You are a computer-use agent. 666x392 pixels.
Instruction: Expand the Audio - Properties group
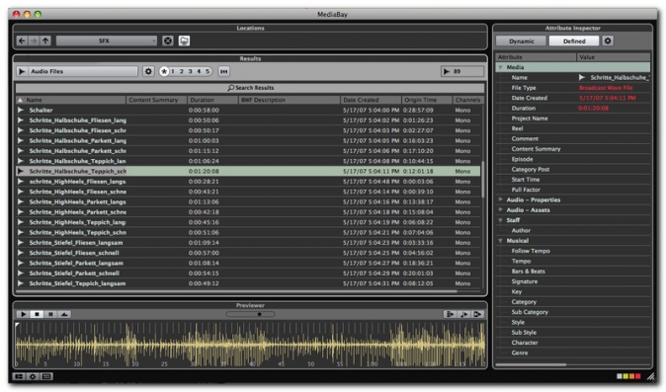[x=501, y=199]
